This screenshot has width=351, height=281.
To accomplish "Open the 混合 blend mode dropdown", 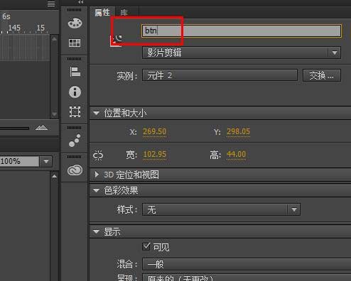I will point(247,264).
